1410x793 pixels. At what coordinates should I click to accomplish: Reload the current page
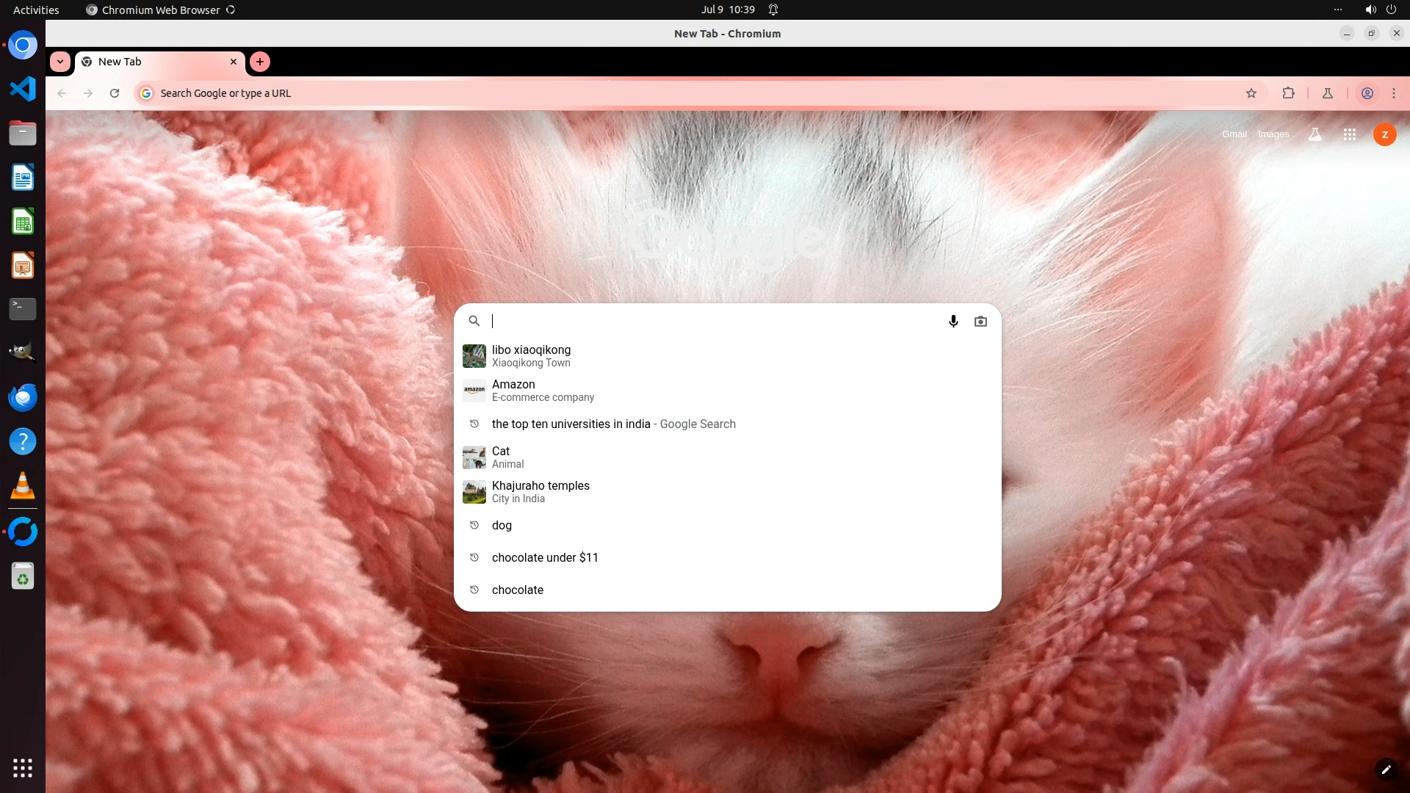point(115,93)
